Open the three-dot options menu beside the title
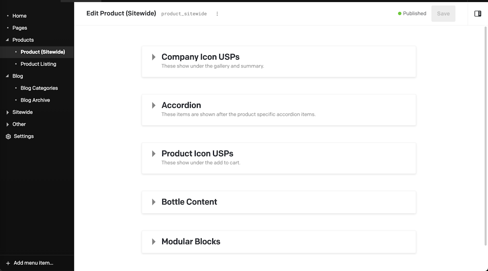This screenshot has height=271, width=488. [217, 13]
